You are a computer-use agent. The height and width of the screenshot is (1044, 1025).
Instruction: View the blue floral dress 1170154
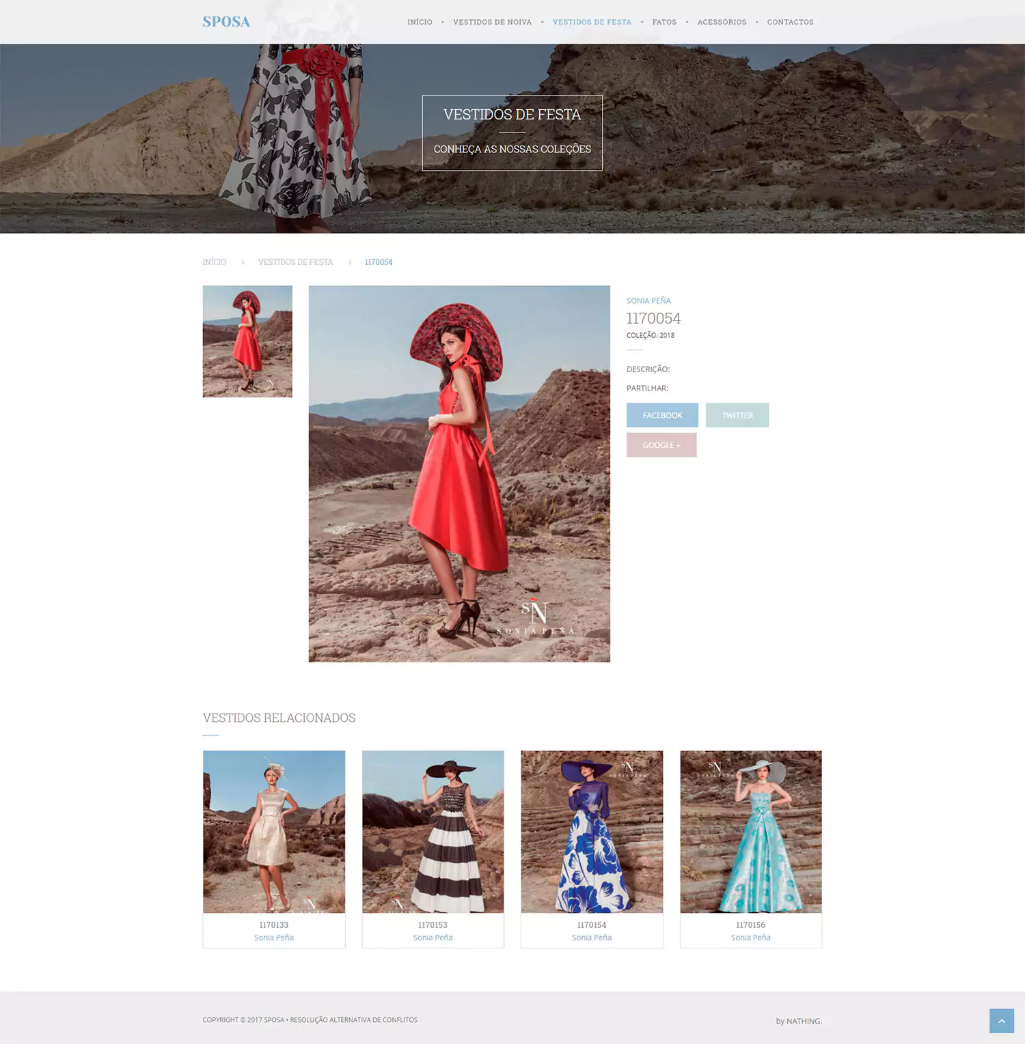coord(592,833)
